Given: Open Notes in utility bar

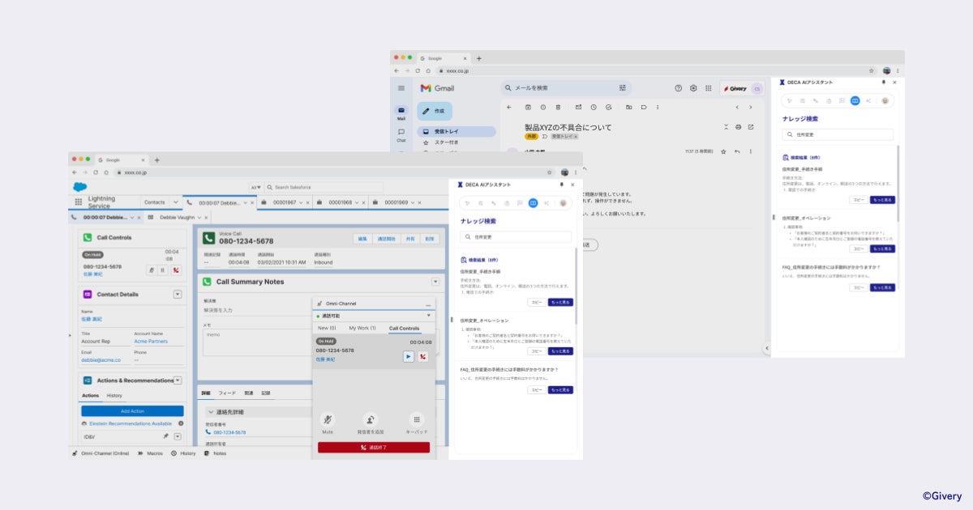Looking at the screenshot, I should pos(215,453).
